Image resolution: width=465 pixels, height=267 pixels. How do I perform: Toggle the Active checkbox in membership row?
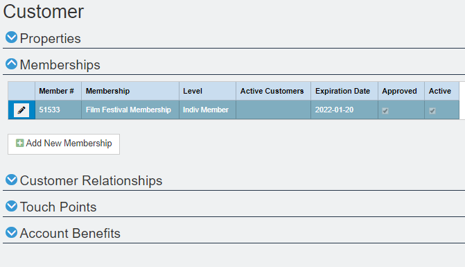coord(432,111)
